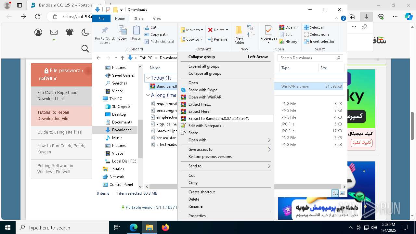This screenshot has width=416, height=234.
Task: Open the Delete dropdown arrow
Action: click(227, 30)
